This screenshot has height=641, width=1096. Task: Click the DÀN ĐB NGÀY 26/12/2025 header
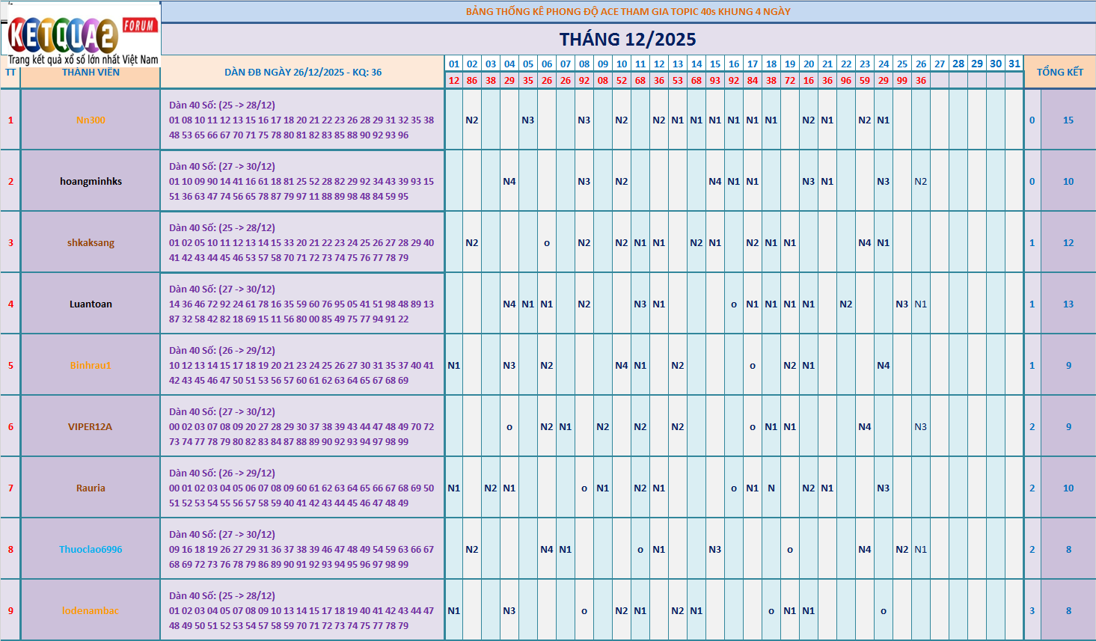pos(302,73)
